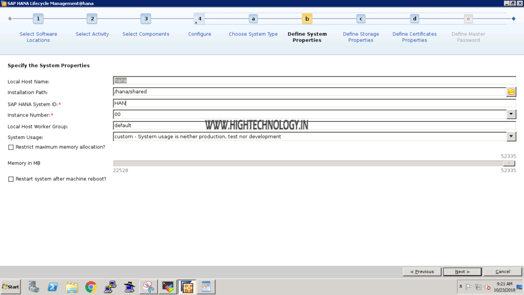Enable Restrict maximum memory allocation checkbox

tap(11, 147)
